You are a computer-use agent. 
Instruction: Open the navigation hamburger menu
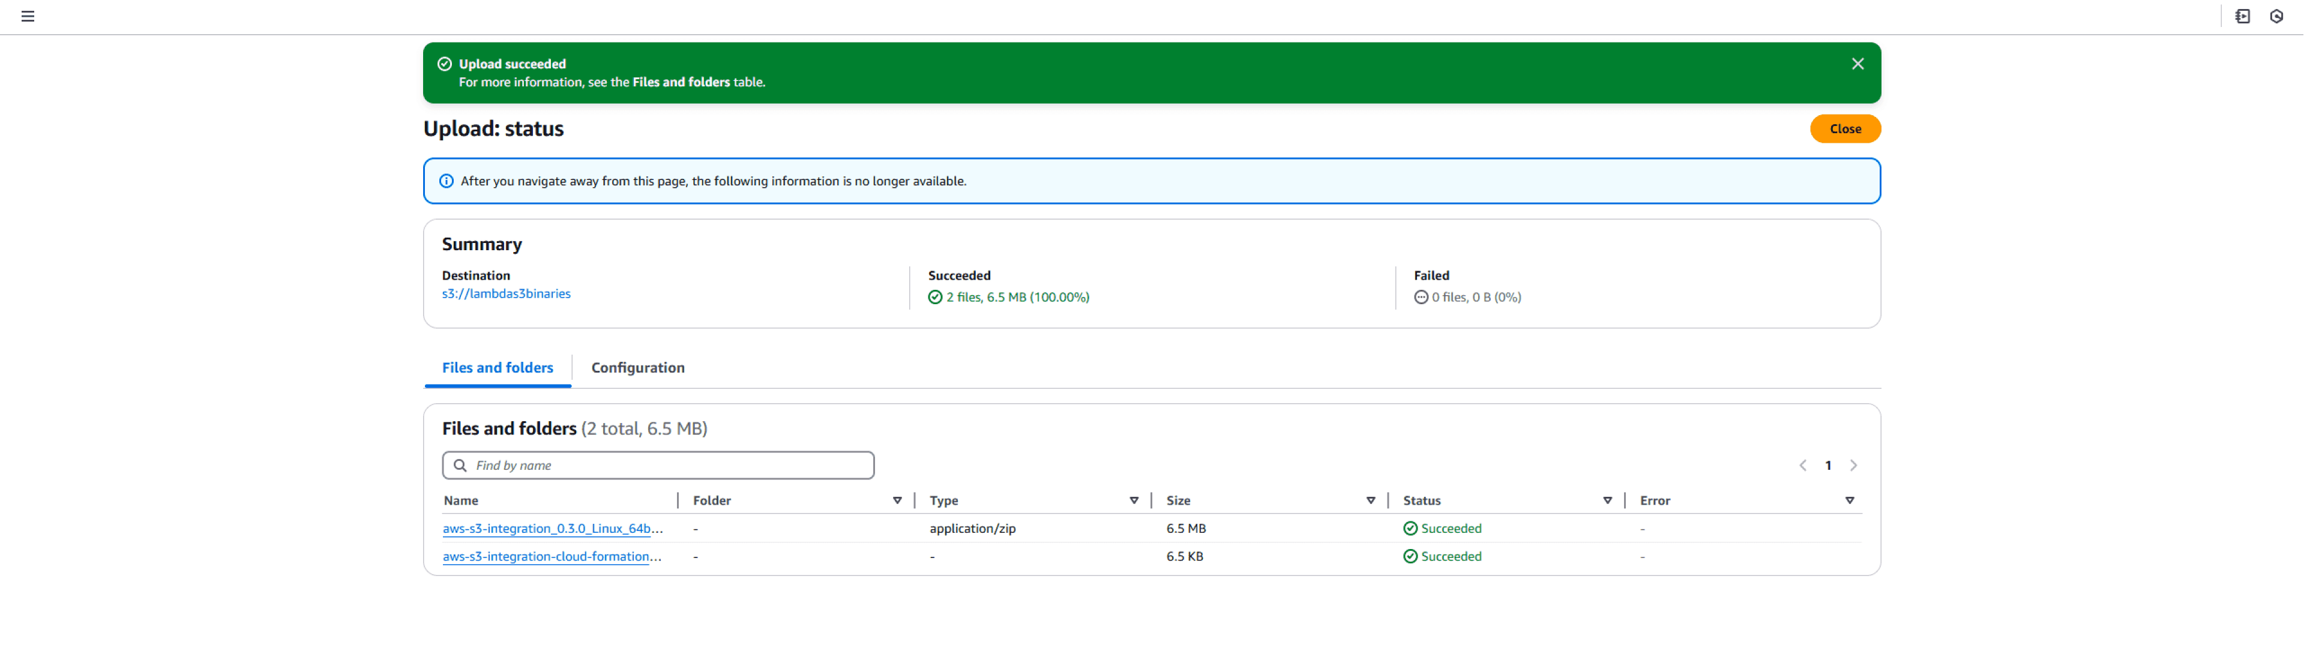click(x=29, y=16)
